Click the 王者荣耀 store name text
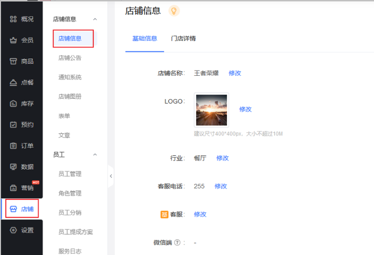Viewport: 374px width, 255px height. coord(206,73)
